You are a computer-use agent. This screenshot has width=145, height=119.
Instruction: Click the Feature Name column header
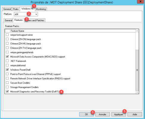tap(72, 31)
